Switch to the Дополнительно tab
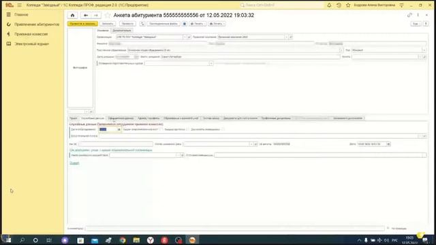This screenshot has width=436, height=245. pos(122,30)
